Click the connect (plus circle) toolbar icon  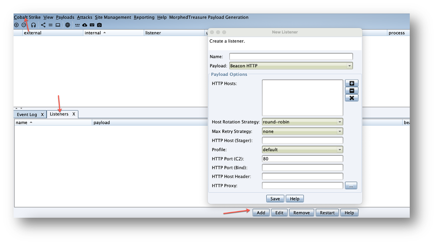[17, 25]
